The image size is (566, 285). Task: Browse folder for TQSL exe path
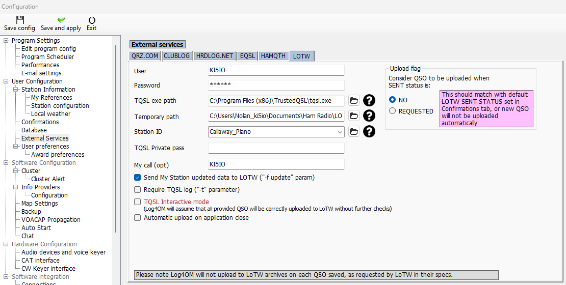click(x=354, y=100)
